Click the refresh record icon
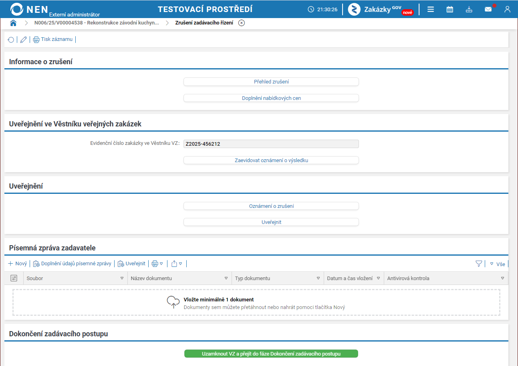This screenshot has width=518, height=366. (11, 40)
